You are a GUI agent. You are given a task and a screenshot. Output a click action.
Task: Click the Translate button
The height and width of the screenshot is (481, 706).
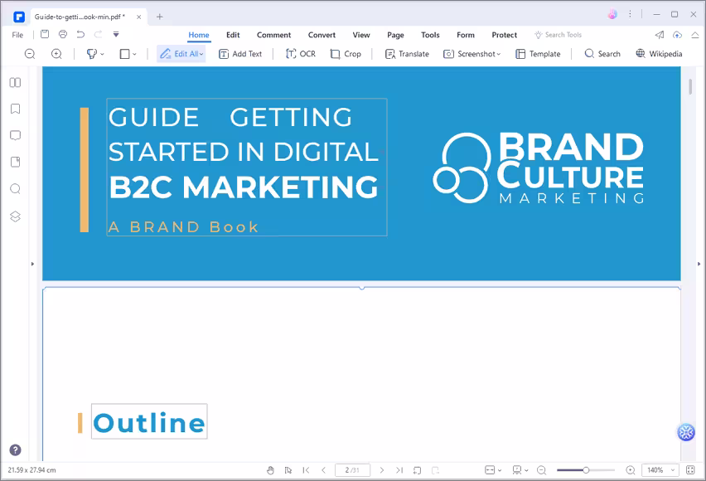pyautogui.click(x=407, y=54)
